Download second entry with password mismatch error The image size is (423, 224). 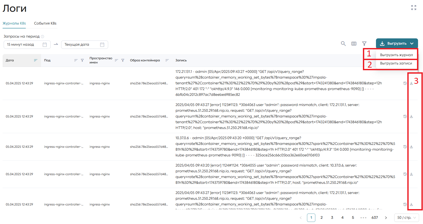(411, 116)
